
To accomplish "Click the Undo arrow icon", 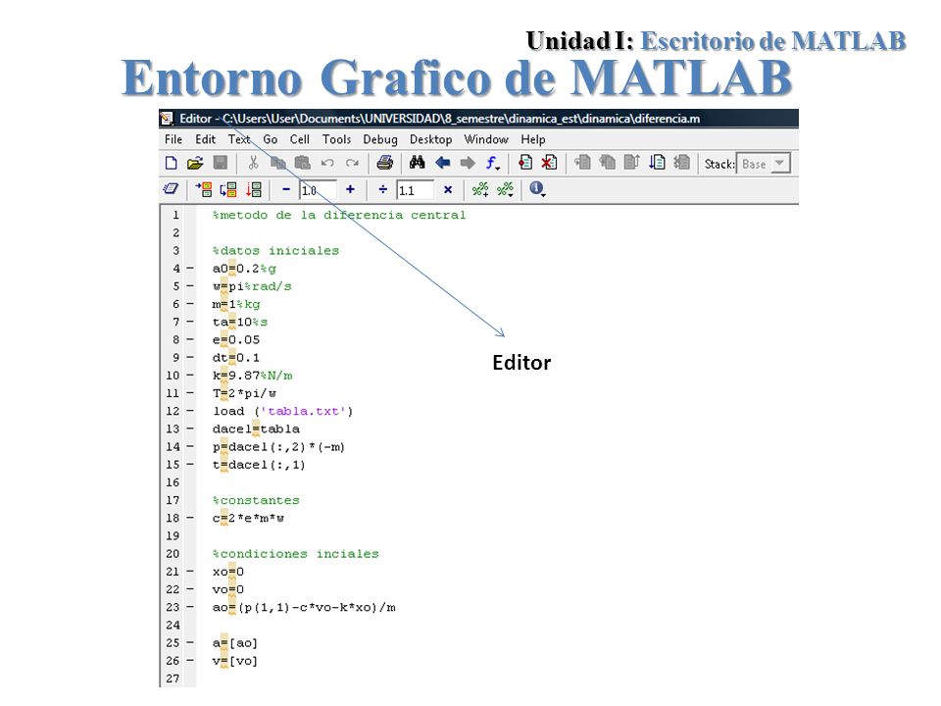I will click(327, 163).
